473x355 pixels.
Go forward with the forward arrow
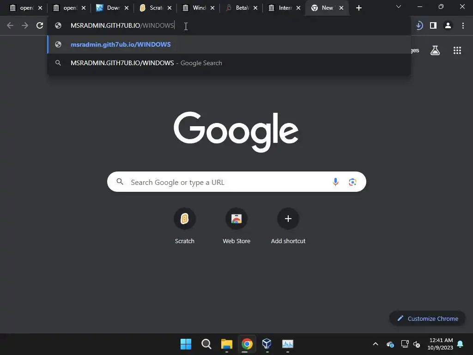tap(25, 26)
